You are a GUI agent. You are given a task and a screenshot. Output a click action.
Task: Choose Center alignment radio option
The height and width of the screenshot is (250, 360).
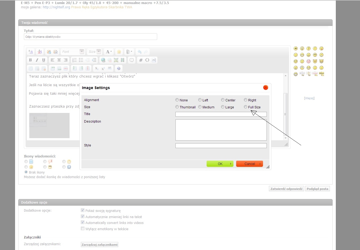pos(223,100)
